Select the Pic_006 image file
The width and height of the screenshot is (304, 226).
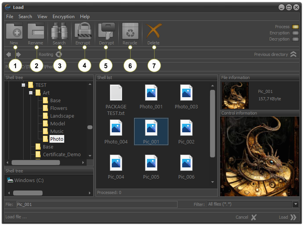186,163
